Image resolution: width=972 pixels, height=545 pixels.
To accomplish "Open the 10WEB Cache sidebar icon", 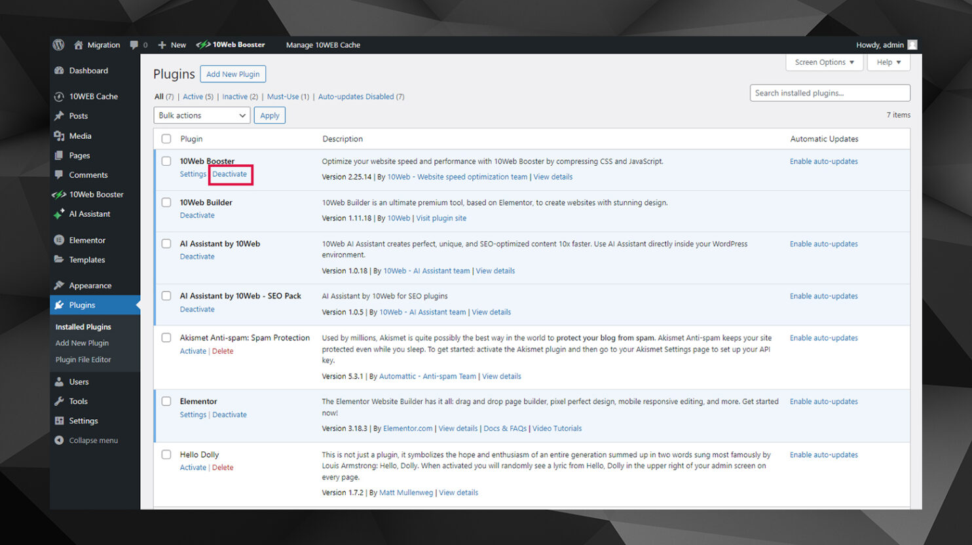I will 60,96.
